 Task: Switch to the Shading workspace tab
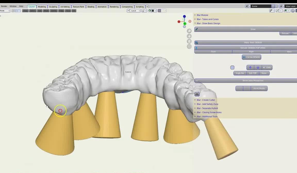tap(91, 7)
